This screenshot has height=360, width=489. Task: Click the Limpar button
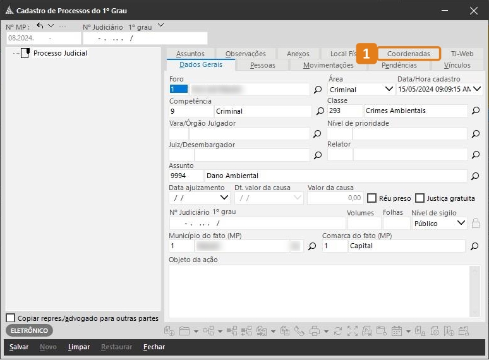79,347
